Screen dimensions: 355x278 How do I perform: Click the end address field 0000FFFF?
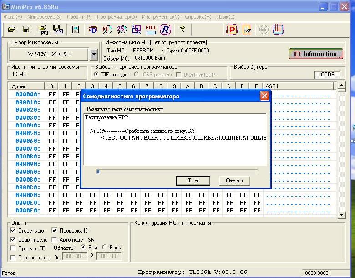(109, 256)
